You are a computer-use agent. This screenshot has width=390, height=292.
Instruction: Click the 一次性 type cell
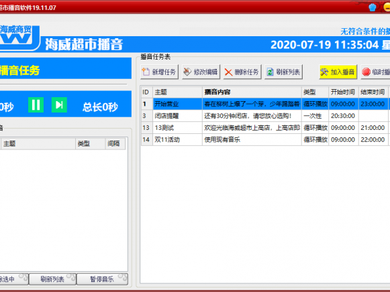pyautogui.click(x=315, y=116)
